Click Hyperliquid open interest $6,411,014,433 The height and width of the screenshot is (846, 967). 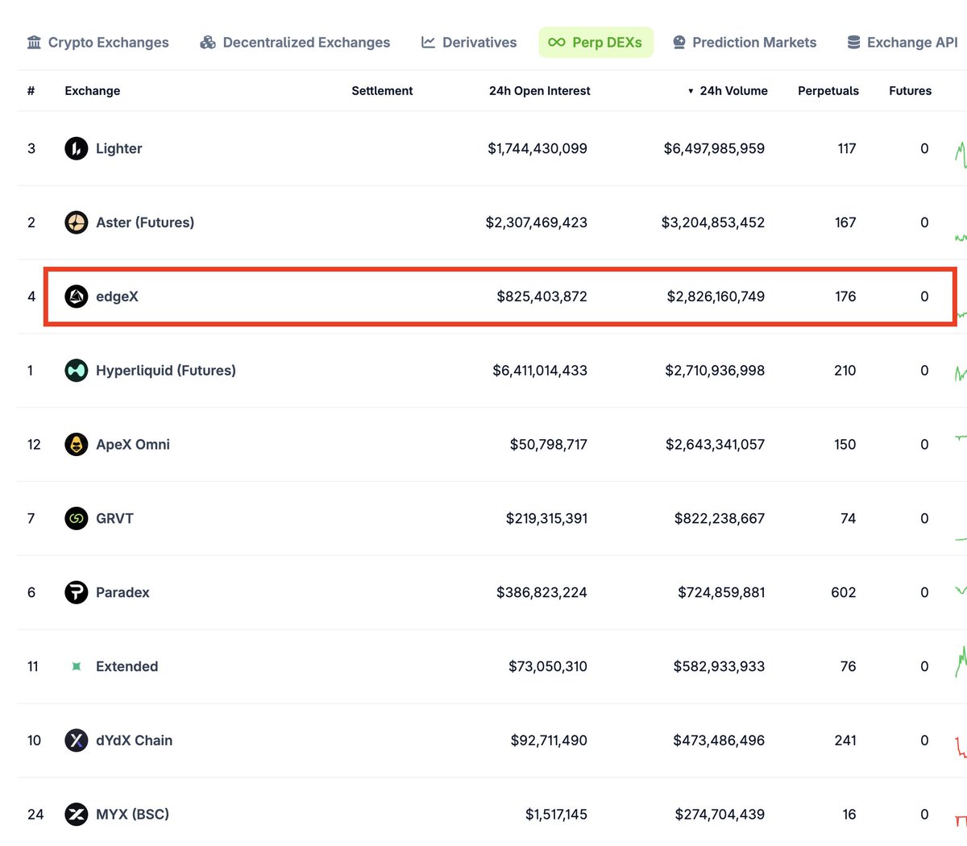pos(540,371)
